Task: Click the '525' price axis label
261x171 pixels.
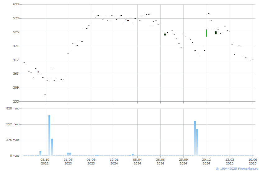Action: coord(16,32)
